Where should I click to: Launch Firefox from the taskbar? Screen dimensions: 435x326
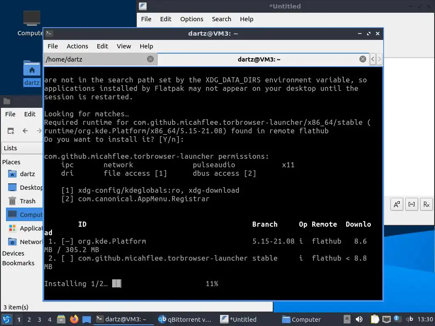[74, 319]
